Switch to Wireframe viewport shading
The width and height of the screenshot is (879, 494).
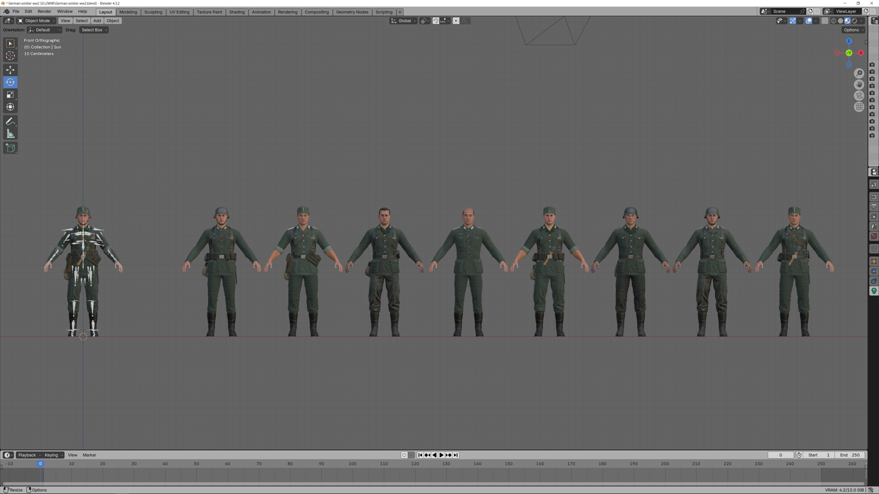tap(834, 21)
